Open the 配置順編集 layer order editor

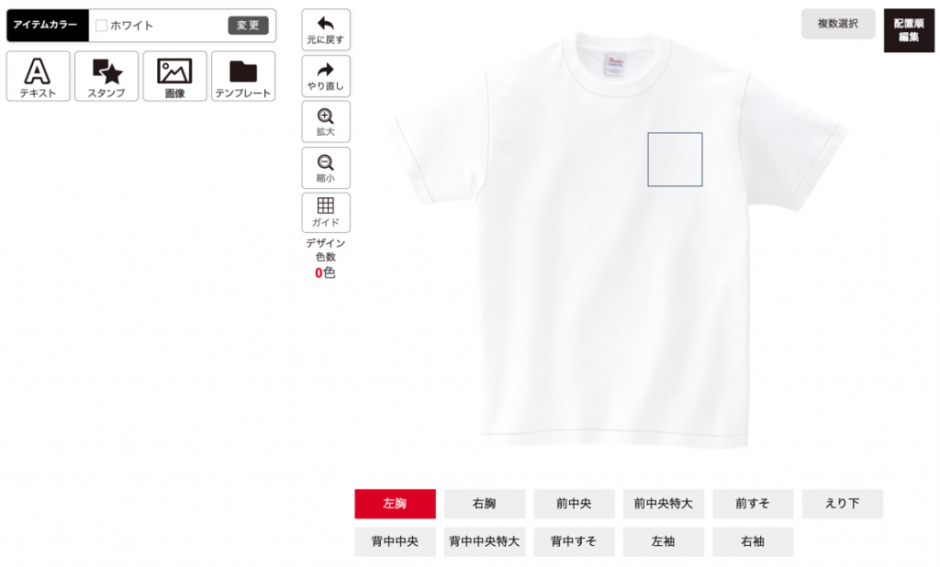pyautogui.click(x=909, y=30)
